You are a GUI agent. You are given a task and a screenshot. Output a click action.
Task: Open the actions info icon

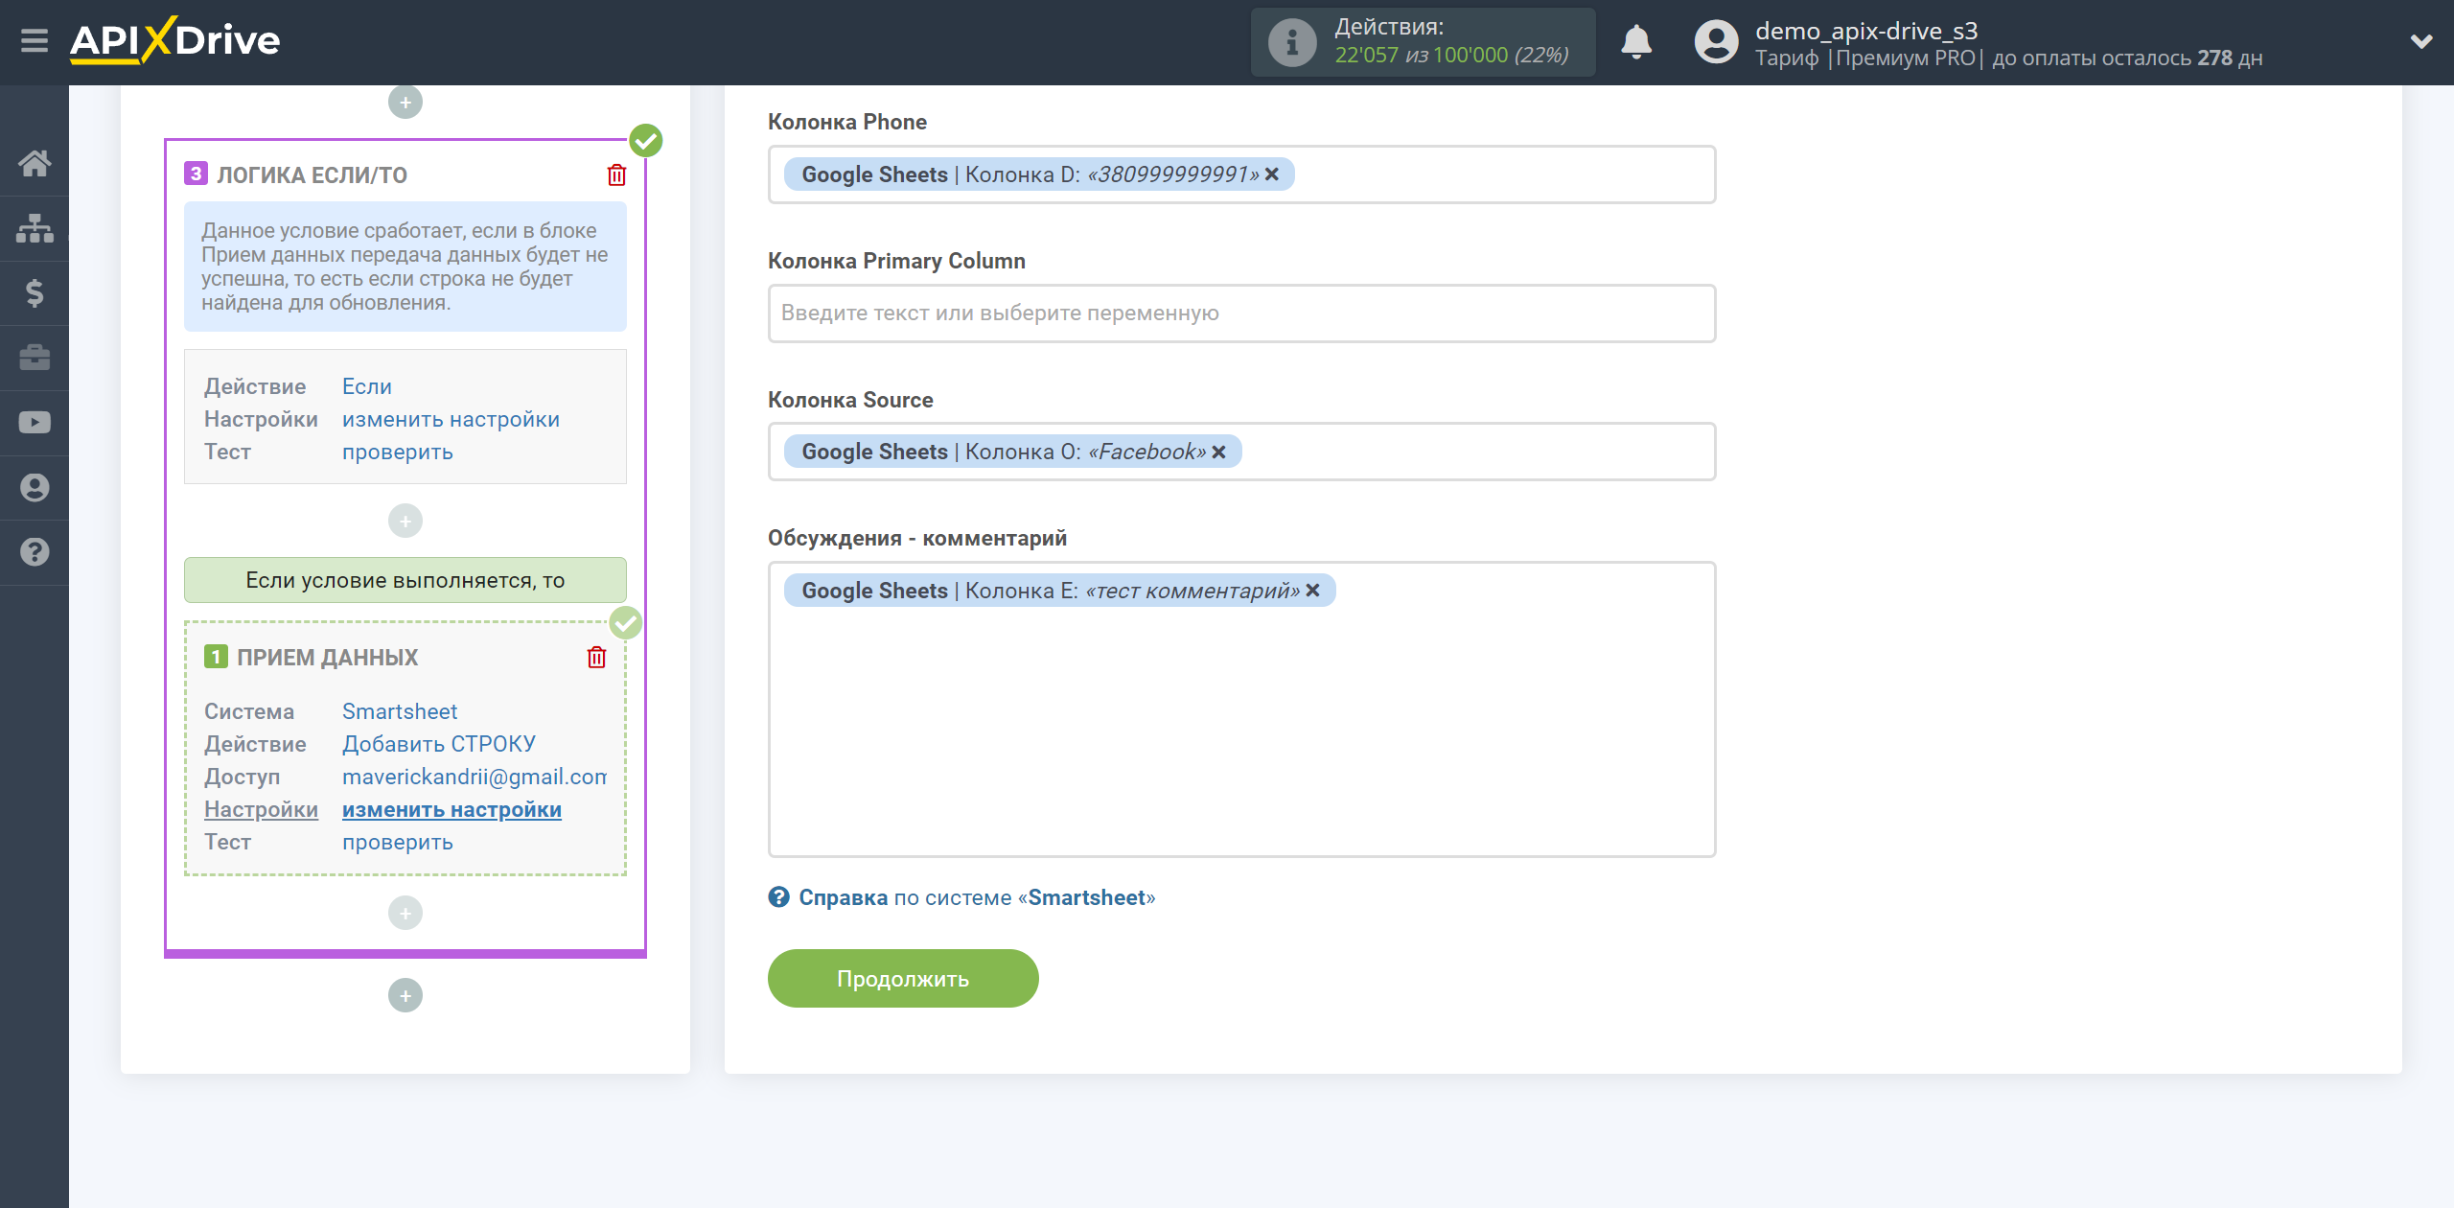pyautogui.click(x=1291, y=42)
